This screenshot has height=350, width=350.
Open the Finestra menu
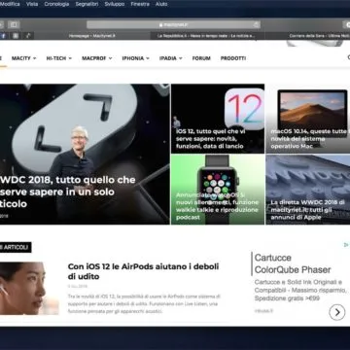coord(140,4)
